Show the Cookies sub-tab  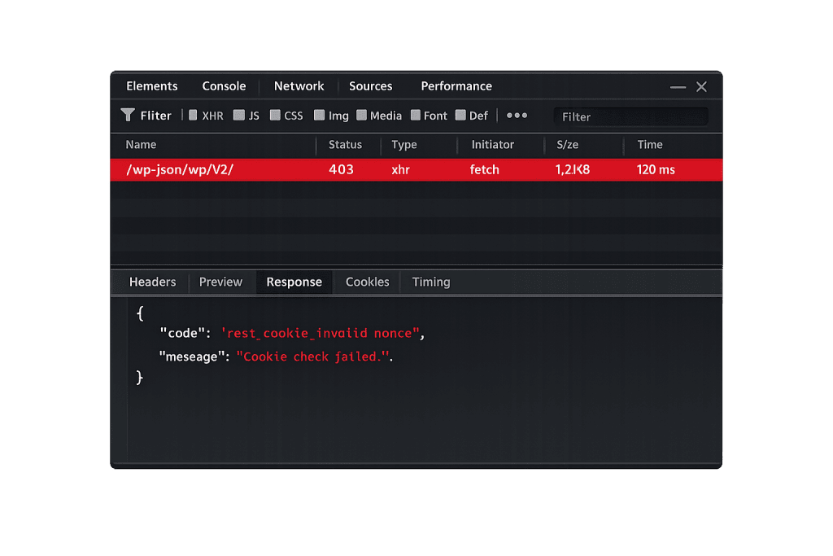[x=367, y=282]
